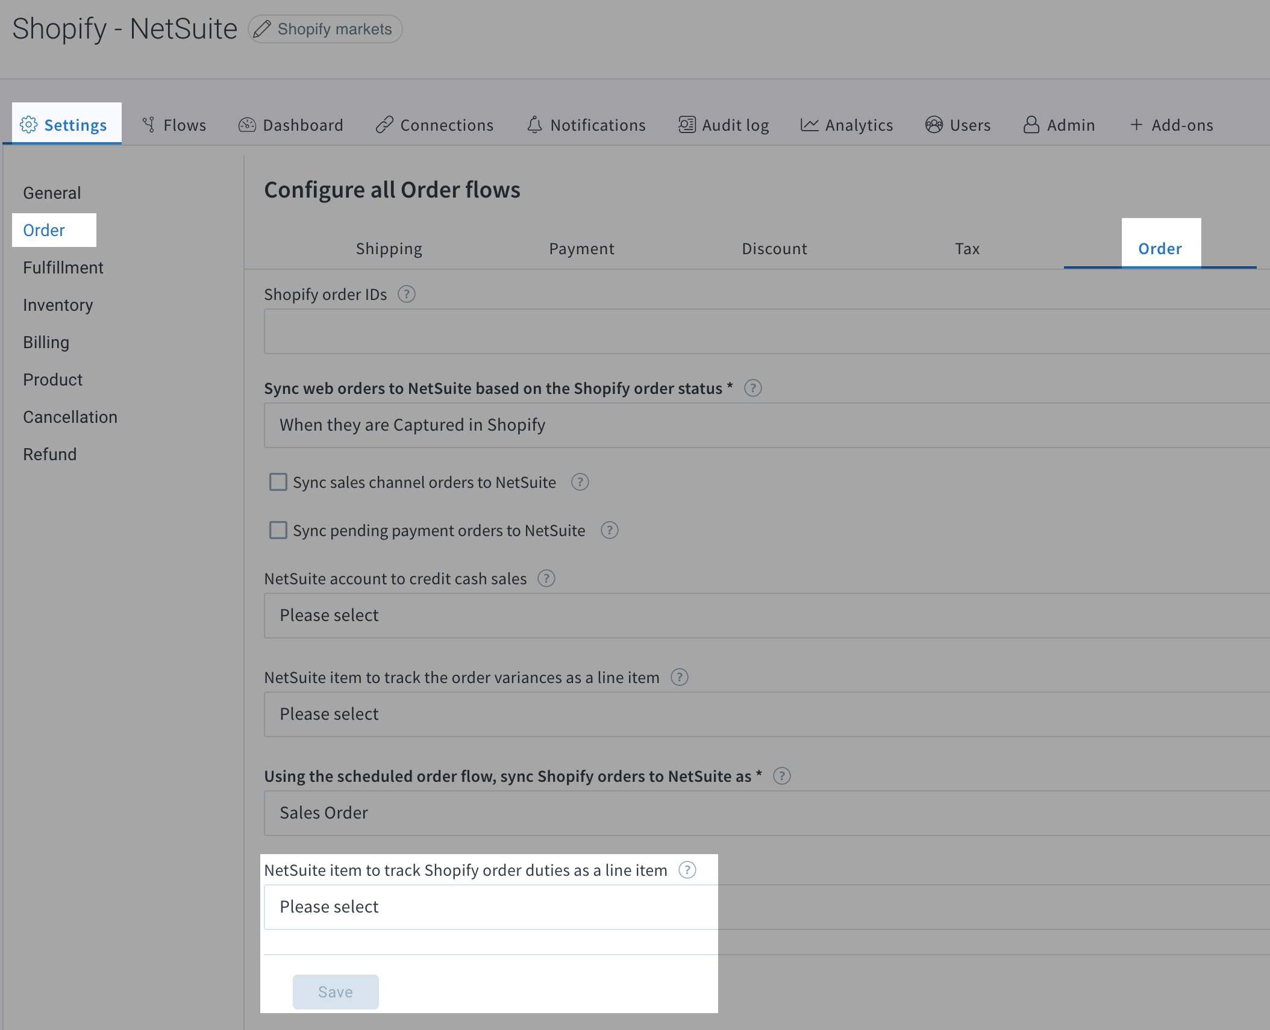Open help for scheduled order flow setting
The width and height of the screenshot is (1270, 1030).
[x=782, y=776]
